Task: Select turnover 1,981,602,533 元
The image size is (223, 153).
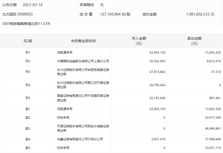Action: 200,14
